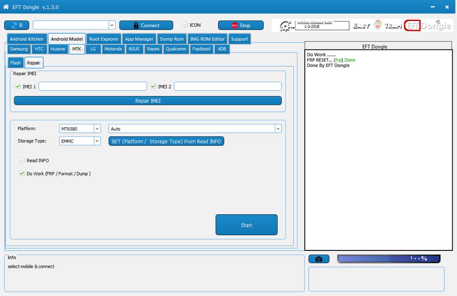Screen dimensions: 457x296
Task: Click the Easy Team android logo
Action: tap(378, 25)
